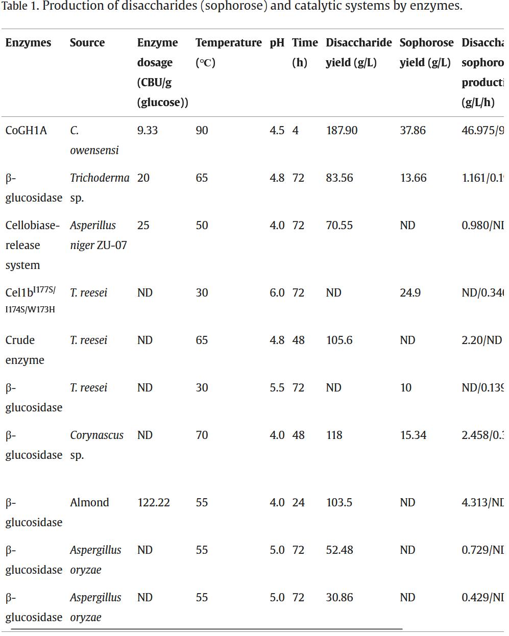Image resolution: width=509 pixels, height=636 pixels.
Task: Select the "Asperillus niger ZU-07" source cell
Action: [98, 235]
